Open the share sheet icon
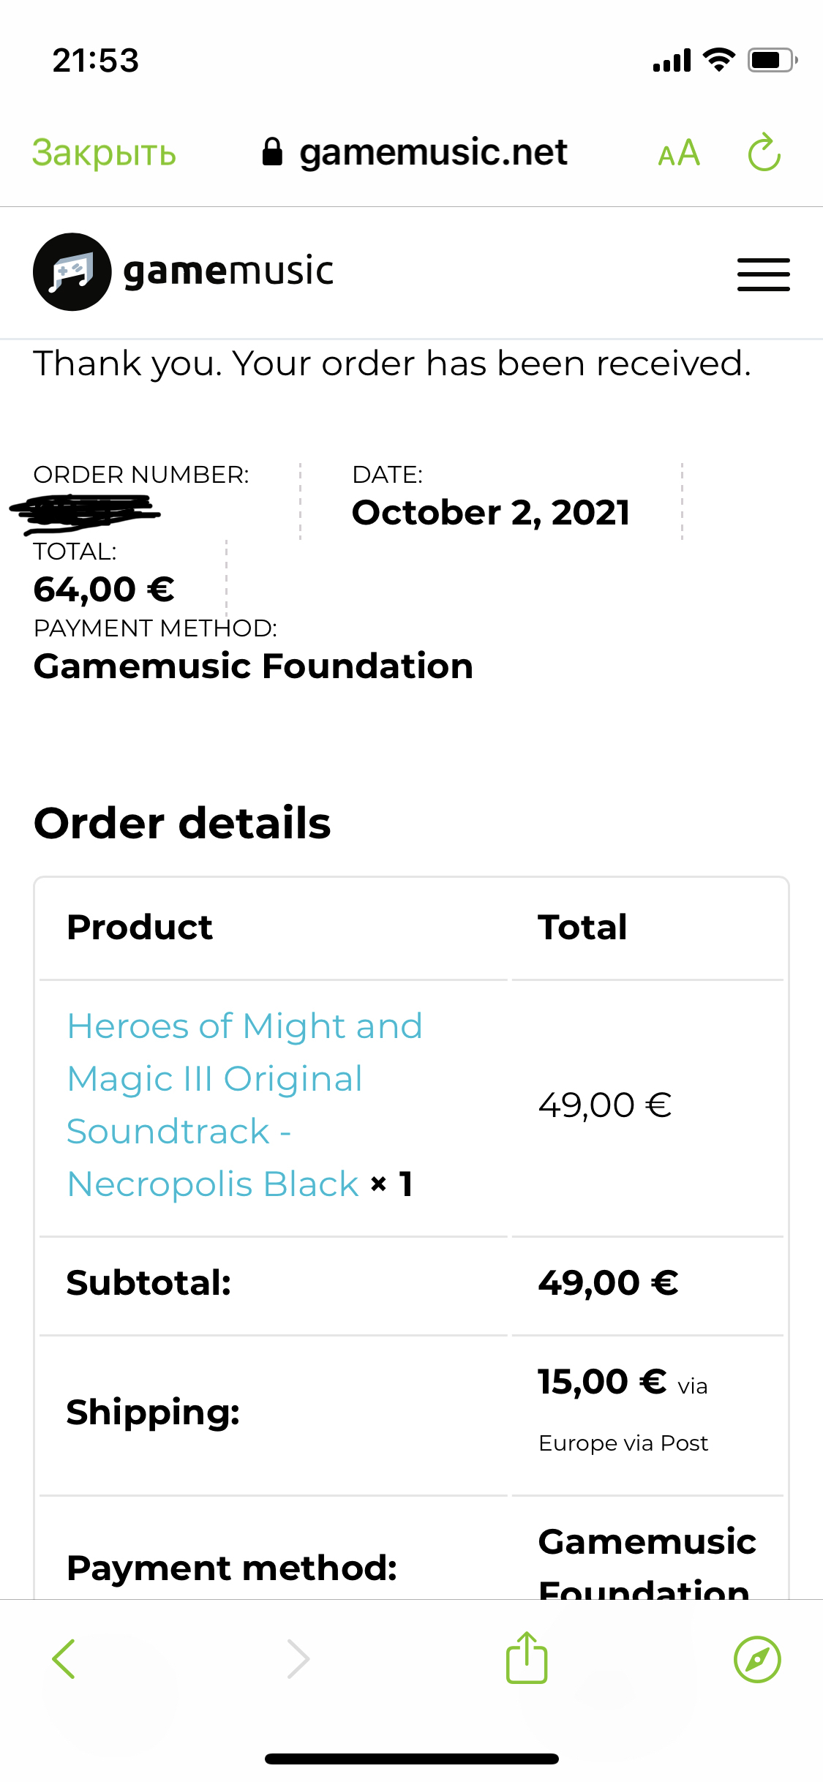 click(x=527, y=1658)
